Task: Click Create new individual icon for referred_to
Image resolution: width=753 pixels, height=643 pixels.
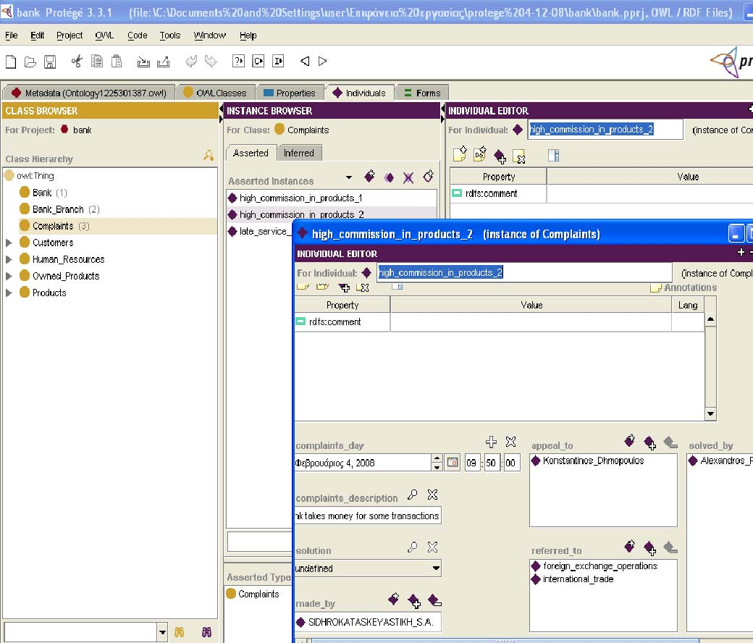Action: [630, 546]
